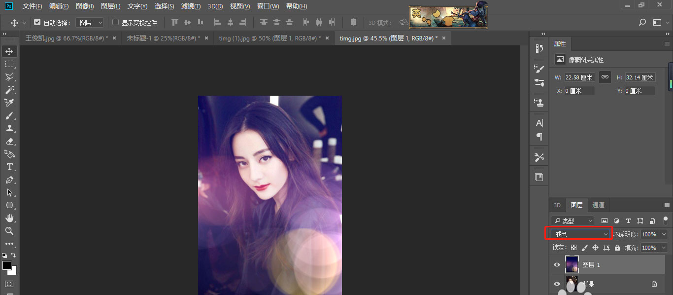Viewport: 673px width, 295px height.
Task: Click the W width input field
Action: [579, 77]
